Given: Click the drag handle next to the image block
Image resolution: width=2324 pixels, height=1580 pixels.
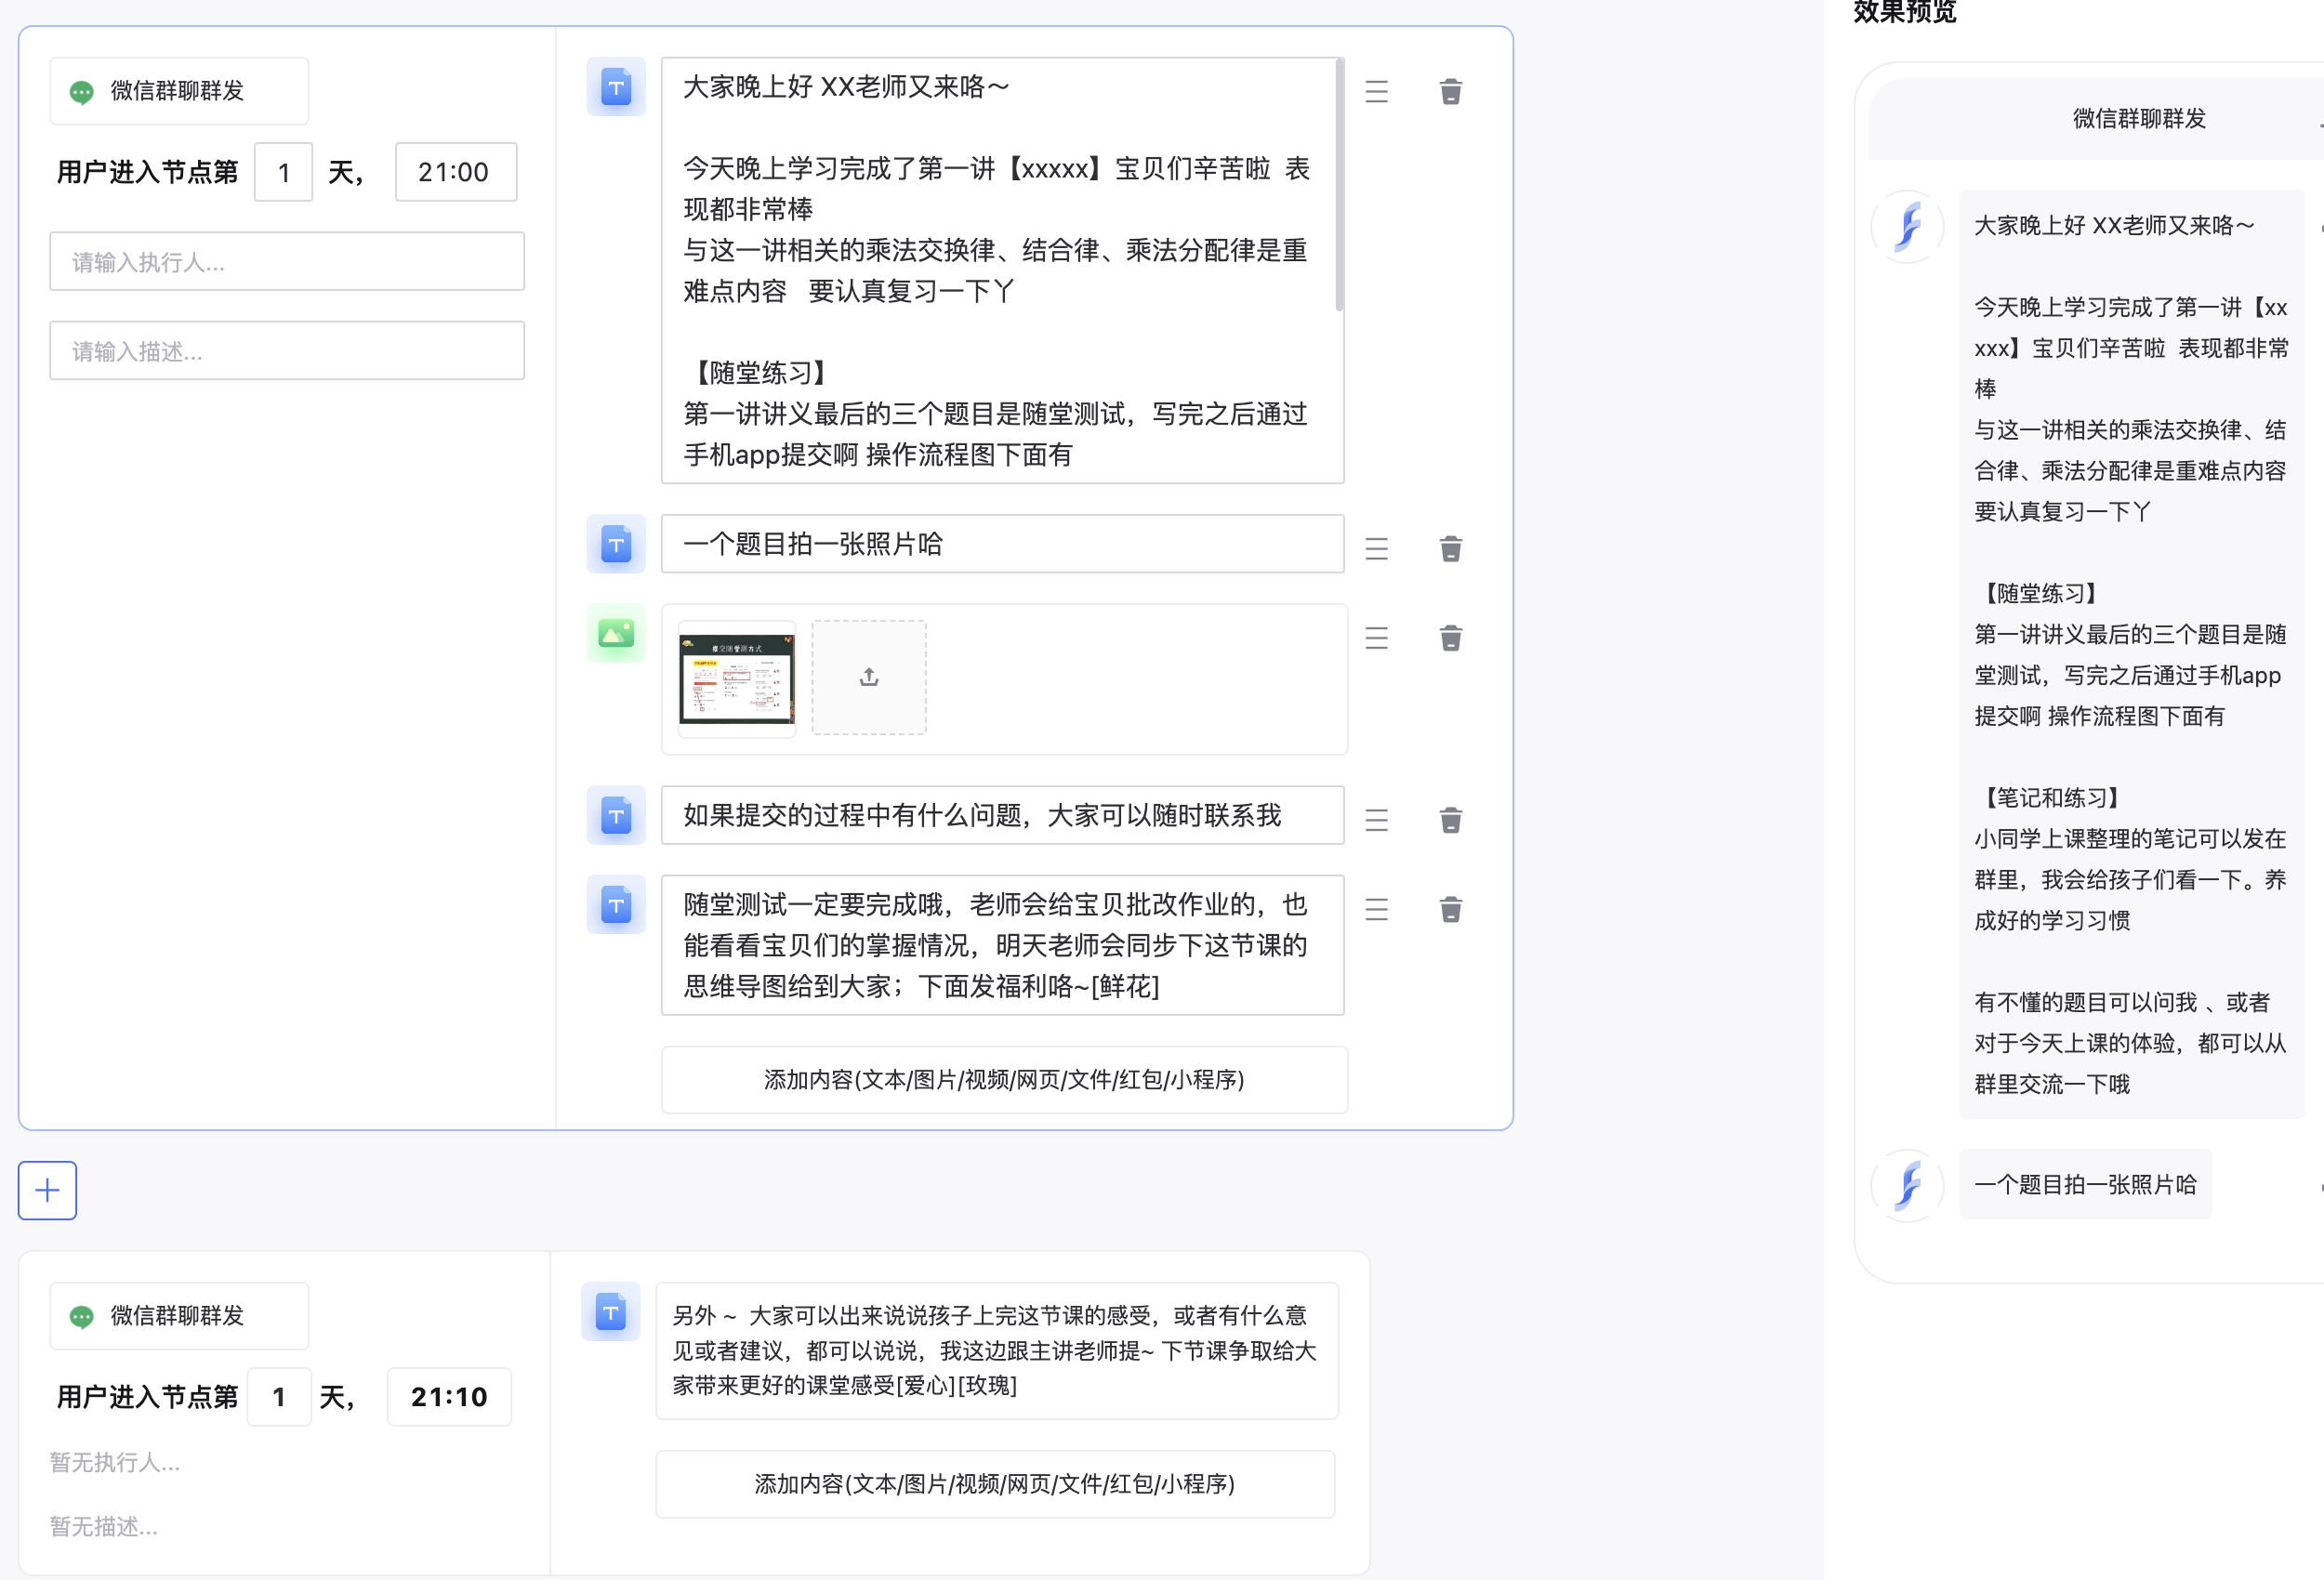Looking at the screenshot, I should 1376,638.
